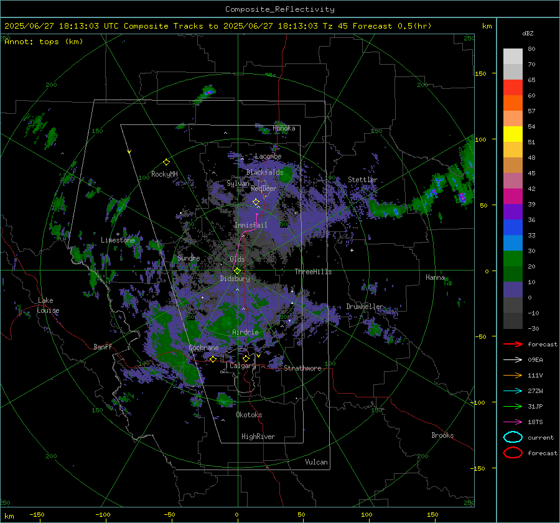Screen dimensions: 560x523
Task: Click the royal blue dBZ scale swatch
Action: pos(513,228)
